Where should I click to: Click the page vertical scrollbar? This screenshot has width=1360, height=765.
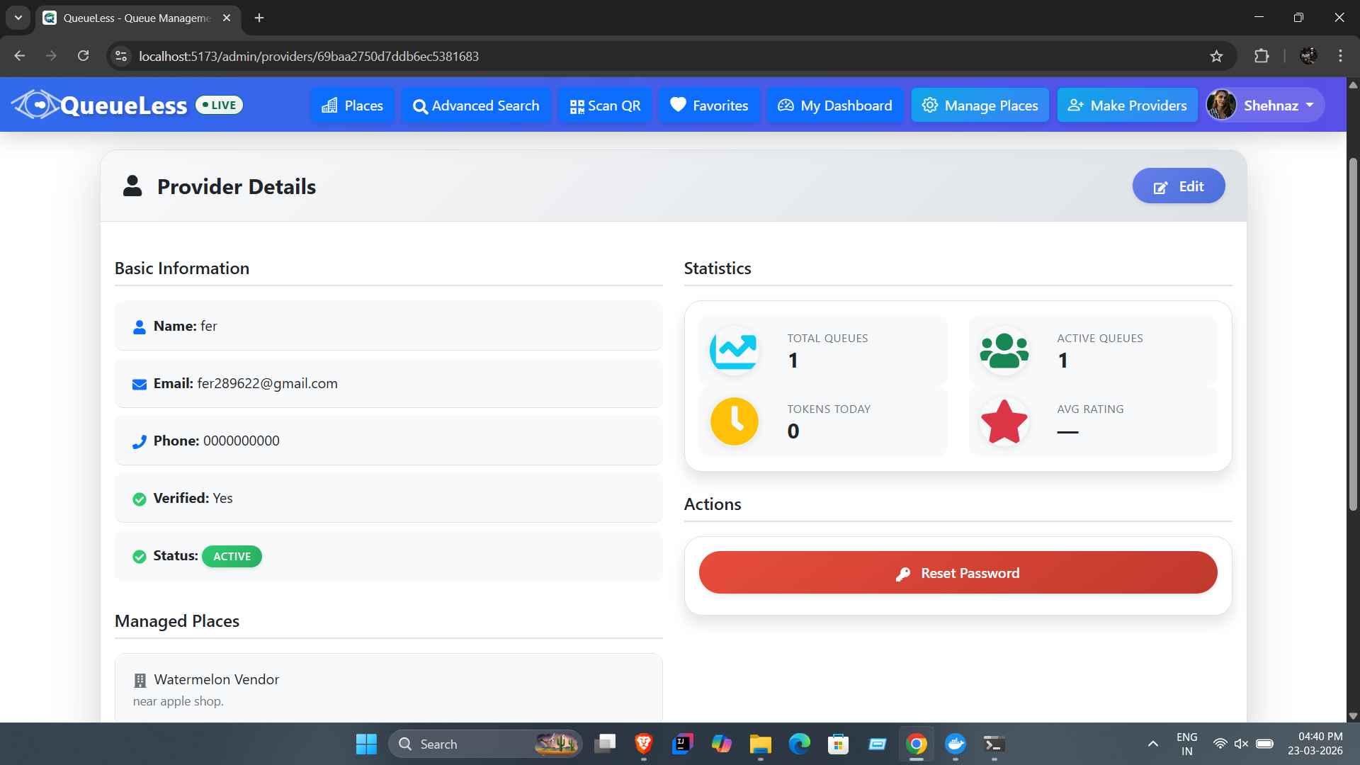point(1353,333)
